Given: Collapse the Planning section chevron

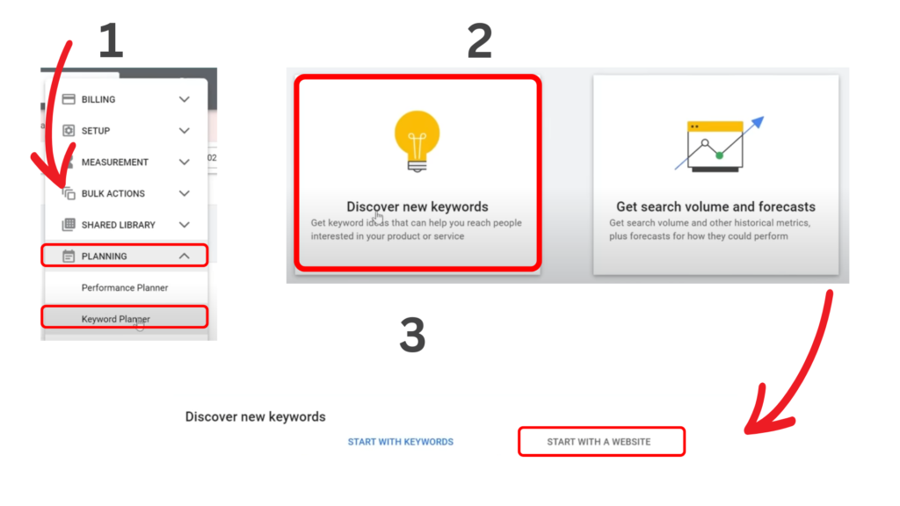Looking at the screenshot, I should (x=185, y=257).
